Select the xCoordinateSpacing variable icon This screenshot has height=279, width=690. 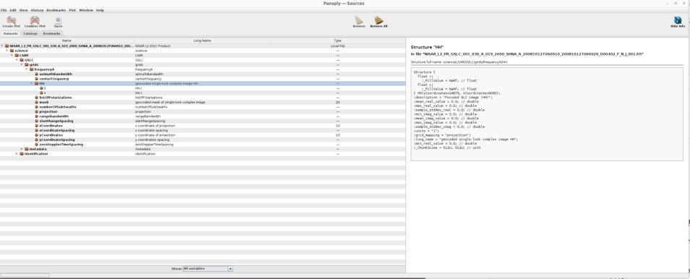tap(37, 130)
